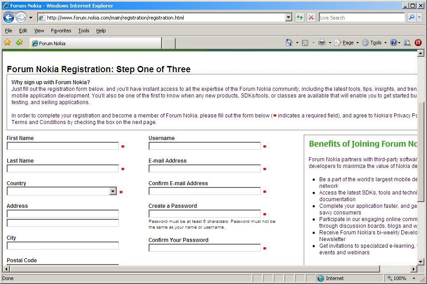This screenshot has height=284, width=427.
Task: Click the horizontal scrollbar right arrow
Action: click(414, 269)
